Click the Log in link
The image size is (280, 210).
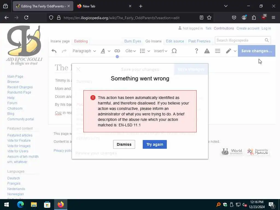tap(266, 28)
